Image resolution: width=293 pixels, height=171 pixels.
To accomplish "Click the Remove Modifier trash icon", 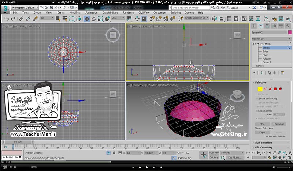I will click(274, 73).
